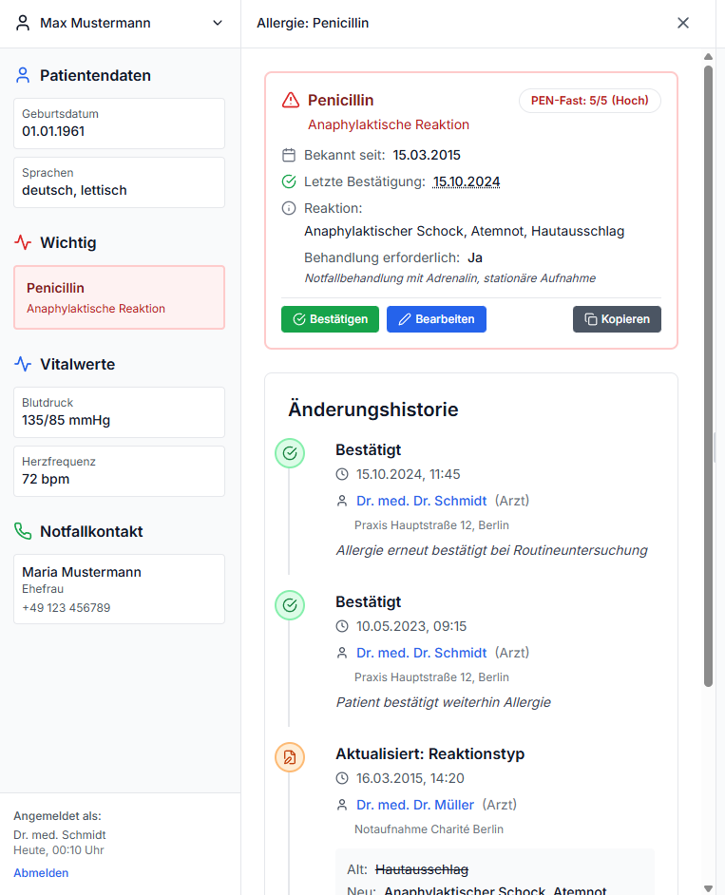
Task: Select the Penicillin card under Wichtig
Action: 119,297
